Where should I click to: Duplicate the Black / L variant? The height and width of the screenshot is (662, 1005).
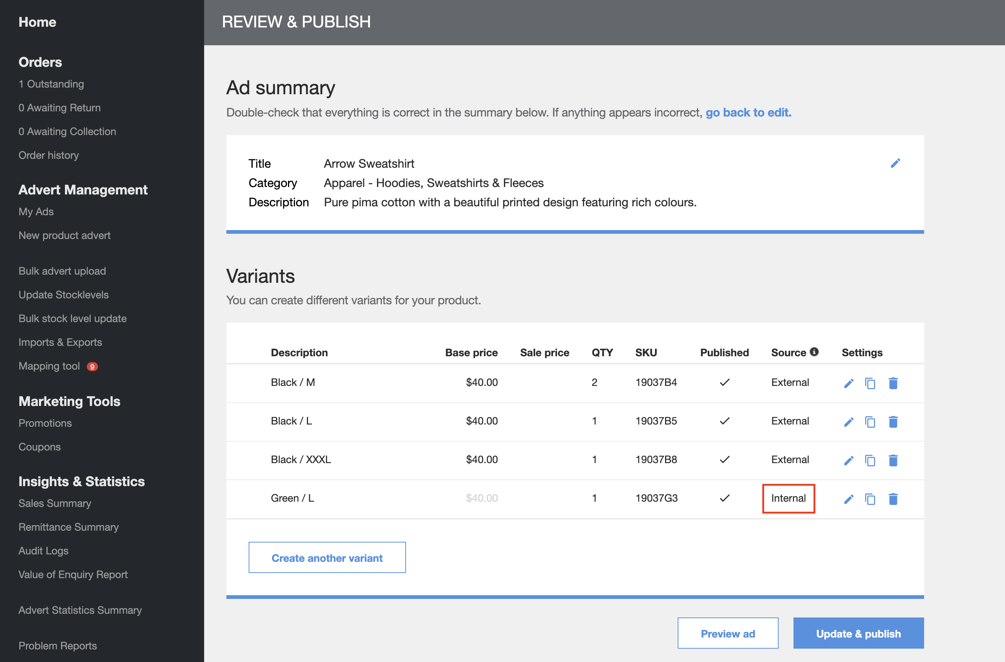point(870,422)
